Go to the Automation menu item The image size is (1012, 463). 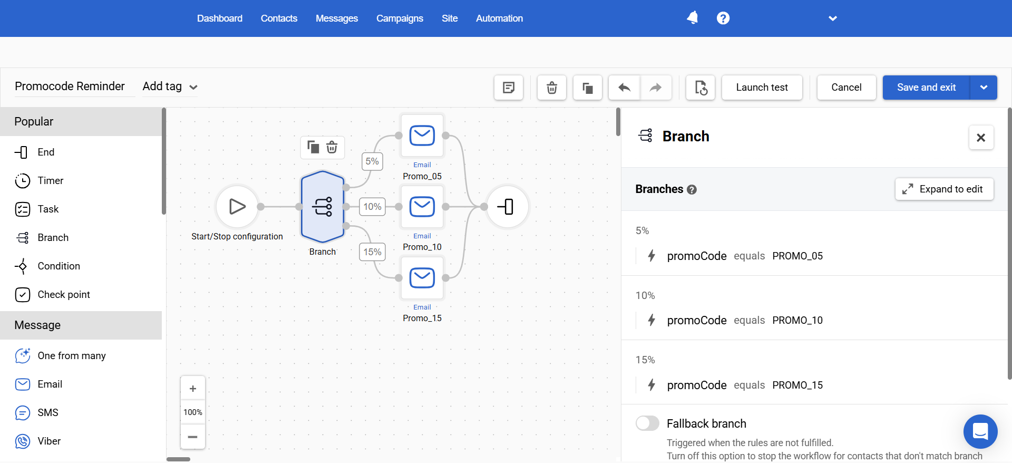tap(499, 18)
